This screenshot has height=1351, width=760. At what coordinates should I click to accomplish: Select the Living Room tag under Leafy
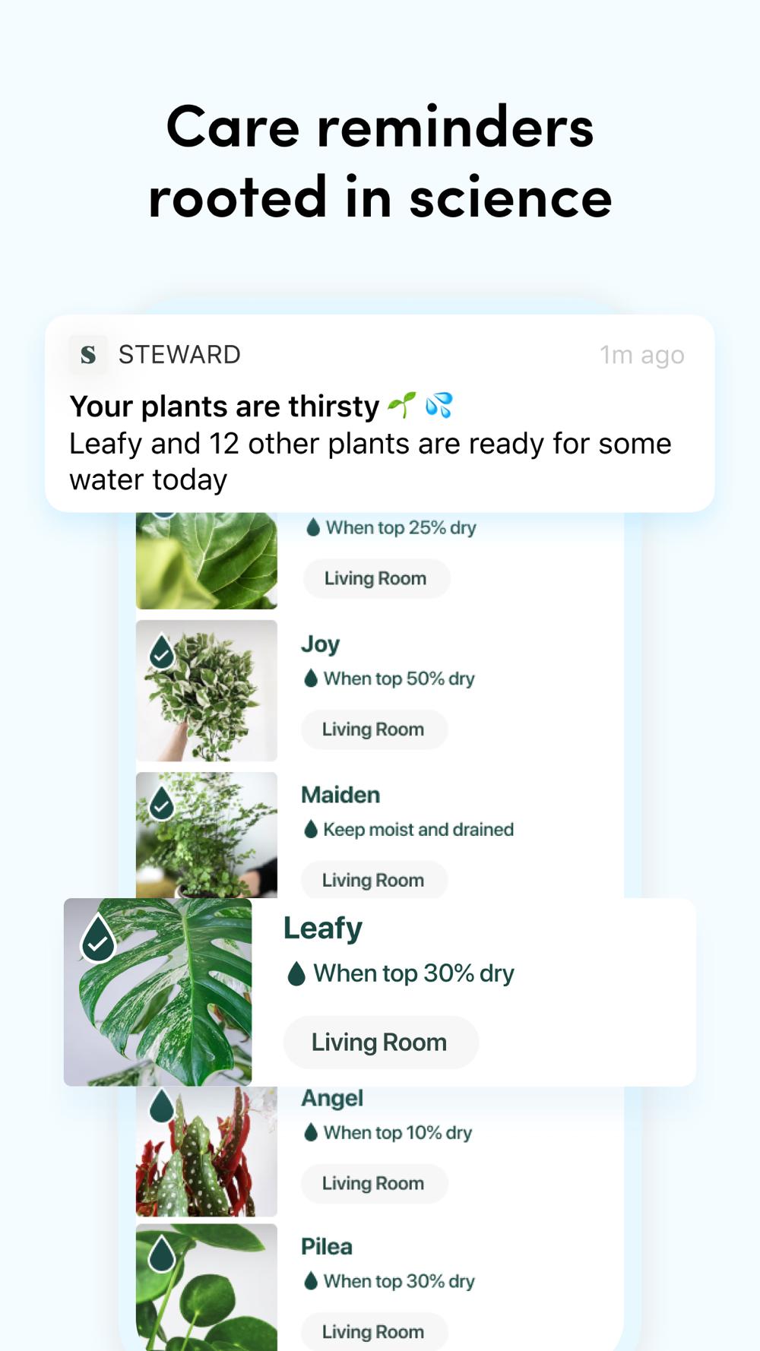click(380, 1043)
